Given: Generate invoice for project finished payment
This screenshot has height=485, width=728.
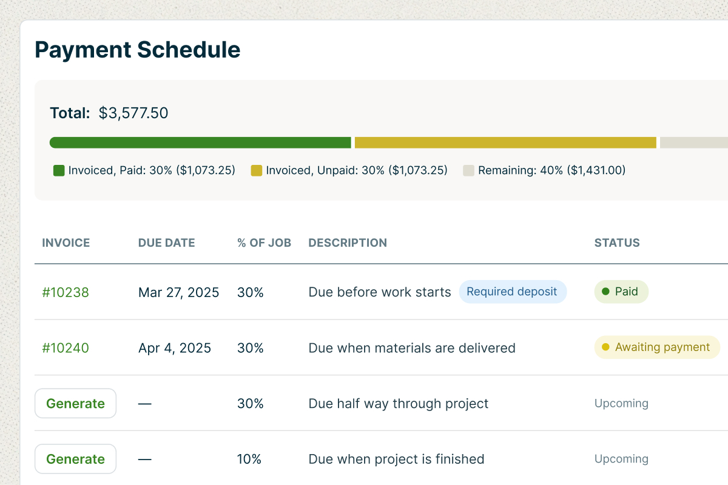Looking at the screenshot, I should pyautogui.click(x=75, y=459).
